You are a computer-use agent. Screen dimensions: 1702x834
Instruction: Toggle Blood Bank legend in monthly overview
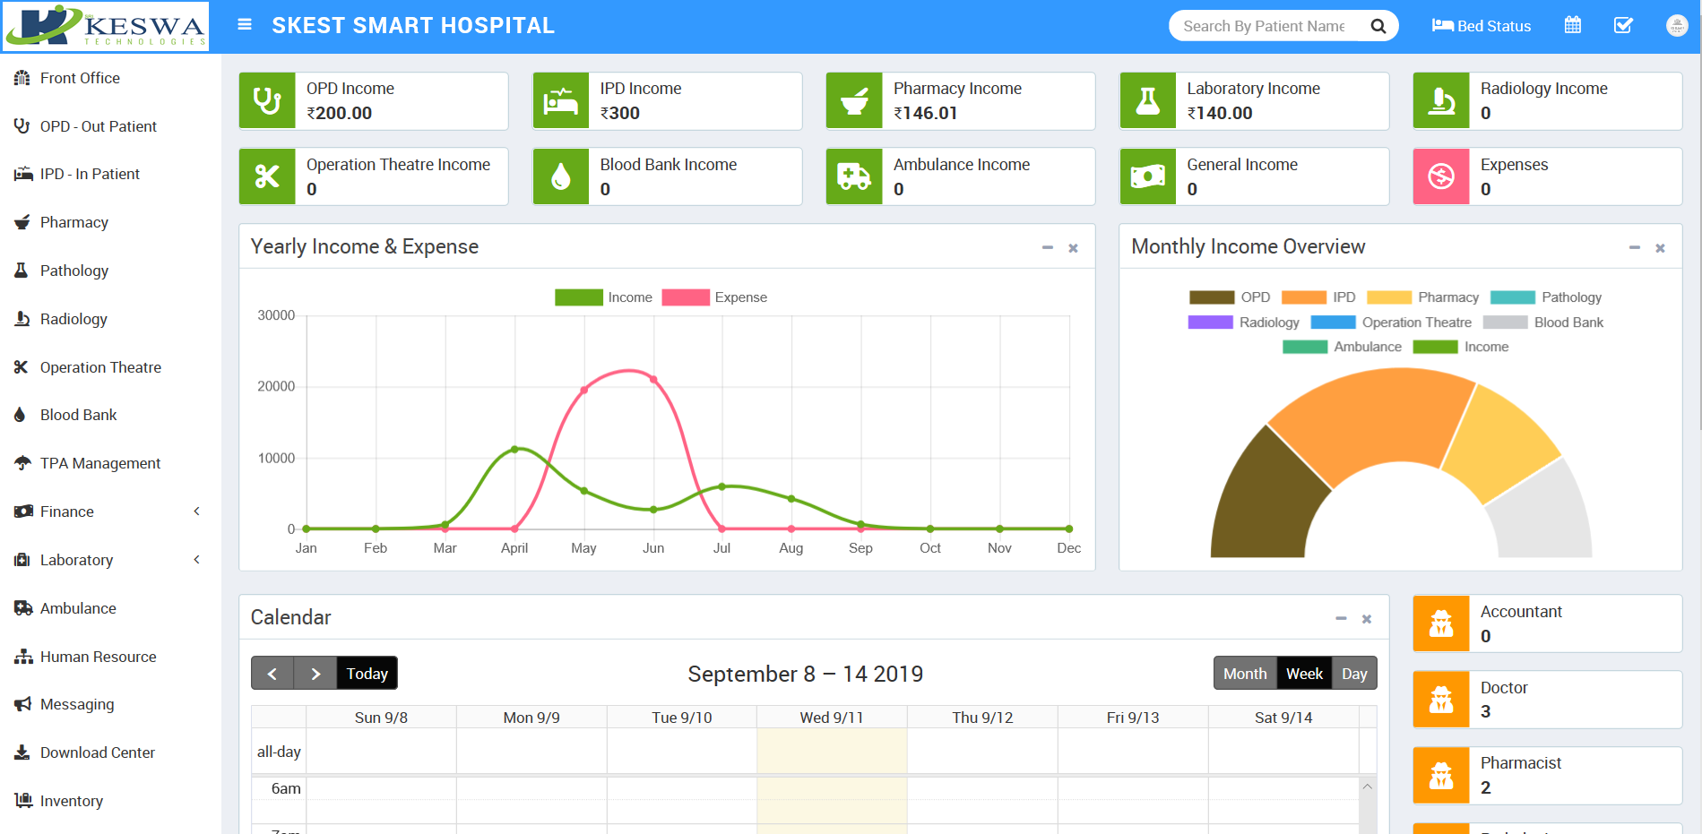(1543, 322)
